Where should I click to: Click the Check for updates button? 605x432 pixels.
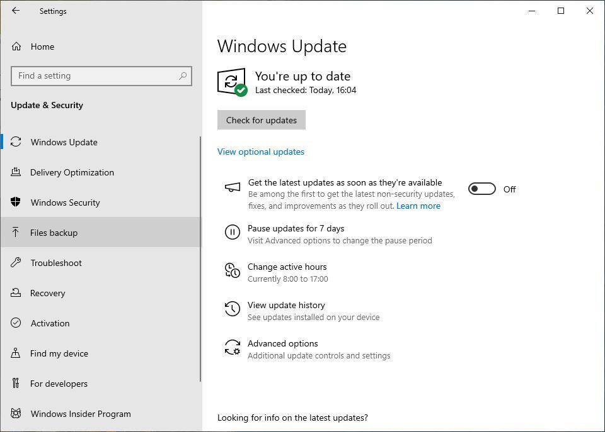[261, 120]
